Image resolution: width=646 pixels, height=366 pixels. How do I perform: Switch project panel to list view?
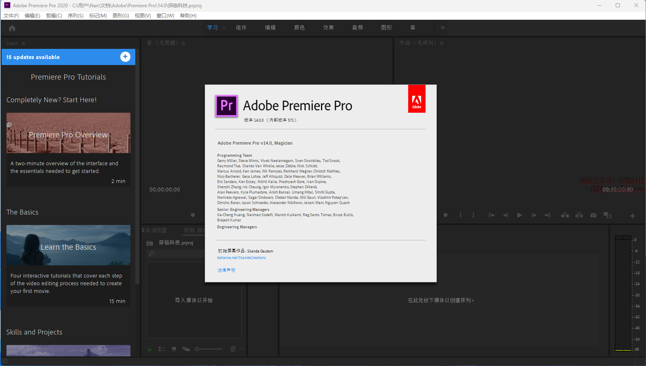pos(162,349)
